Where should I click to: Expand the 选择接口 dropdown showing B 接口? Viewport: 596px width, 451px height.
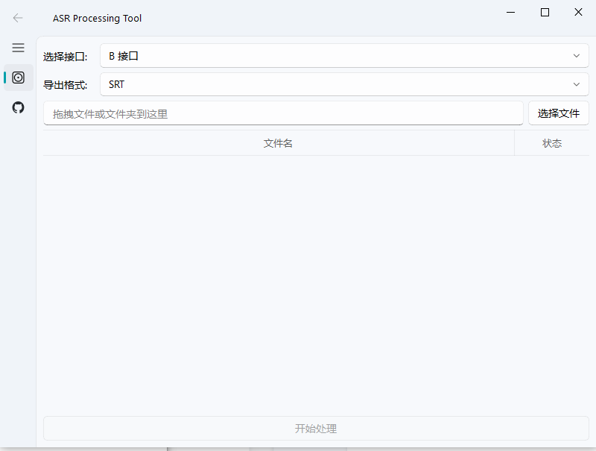click(344, 56)
